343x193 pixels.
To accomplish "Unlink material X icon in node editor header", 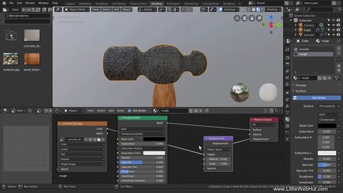I will click(200, 111).
